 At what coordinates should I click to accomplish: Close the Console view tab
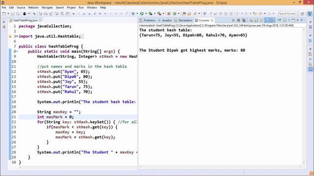[x=212, y=21]
